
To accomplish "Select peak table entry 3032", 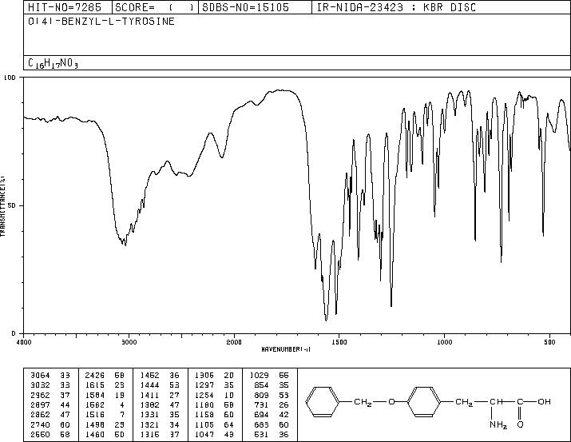I will point(40,384).
